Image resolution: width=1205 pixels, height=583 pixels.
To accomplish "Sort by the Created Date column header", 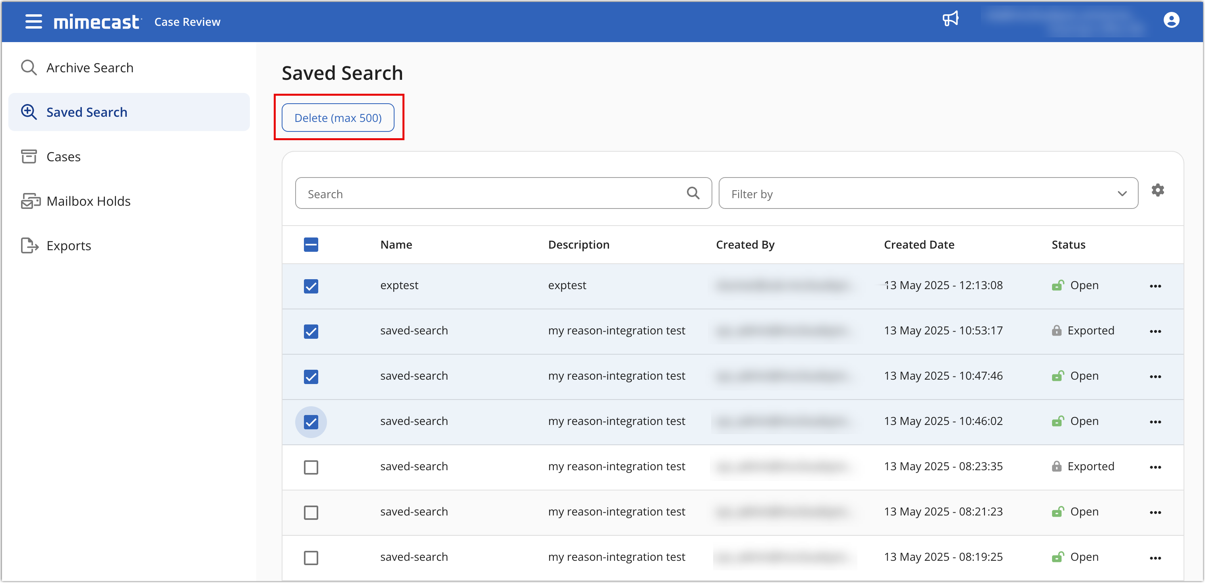I will tap(919, 245).
